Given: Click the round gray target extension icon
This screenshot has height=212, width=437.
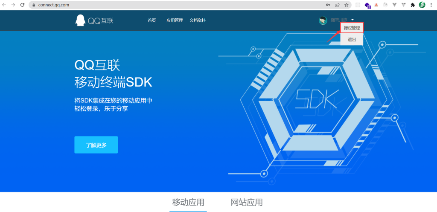Looking at the screenshot, I should [385, 5].
